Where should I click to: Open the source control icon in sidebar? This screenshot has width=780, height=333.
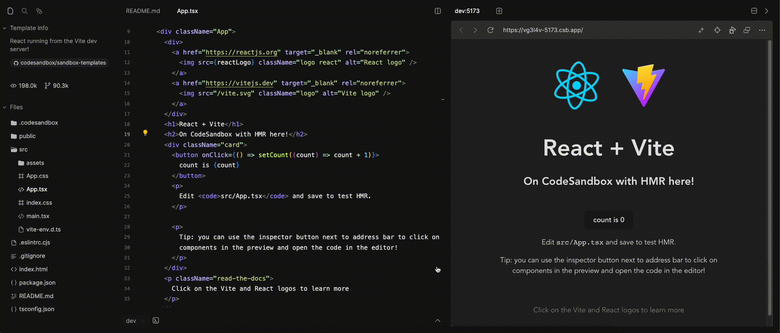(x=39, y=11)
